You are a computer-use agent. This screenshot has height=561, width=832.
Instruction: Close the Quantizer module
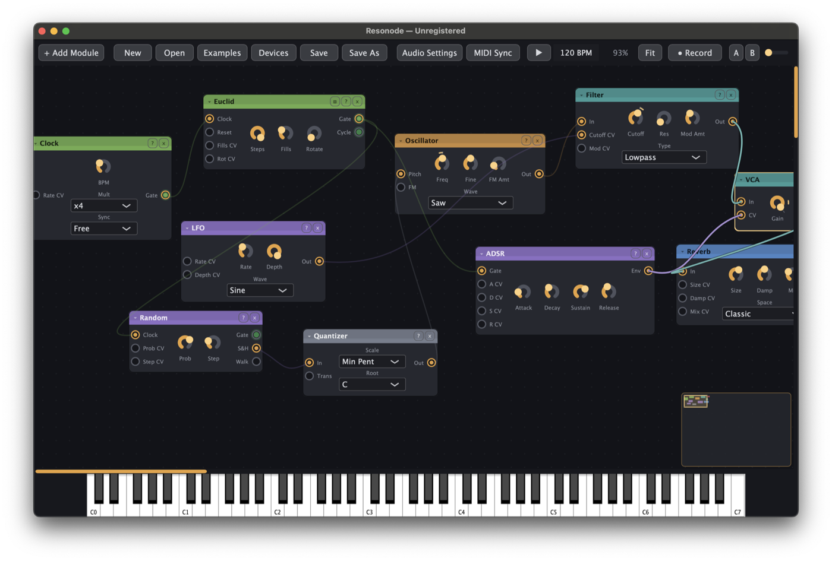(x=430, y=336)
